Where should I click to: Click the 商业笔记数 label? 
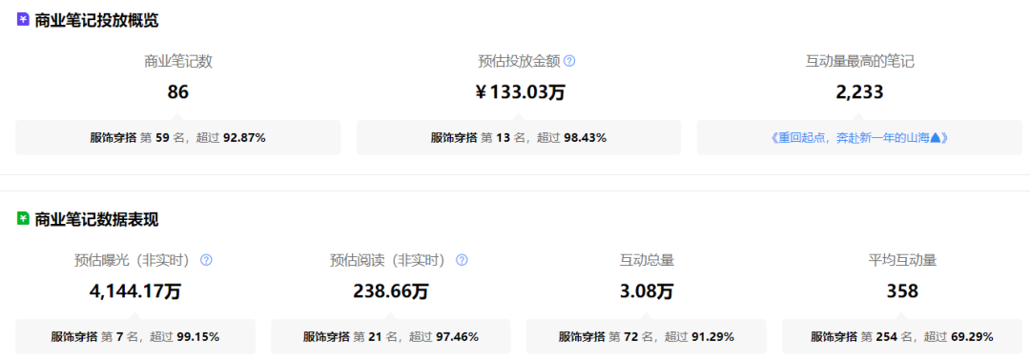(178, 62)
